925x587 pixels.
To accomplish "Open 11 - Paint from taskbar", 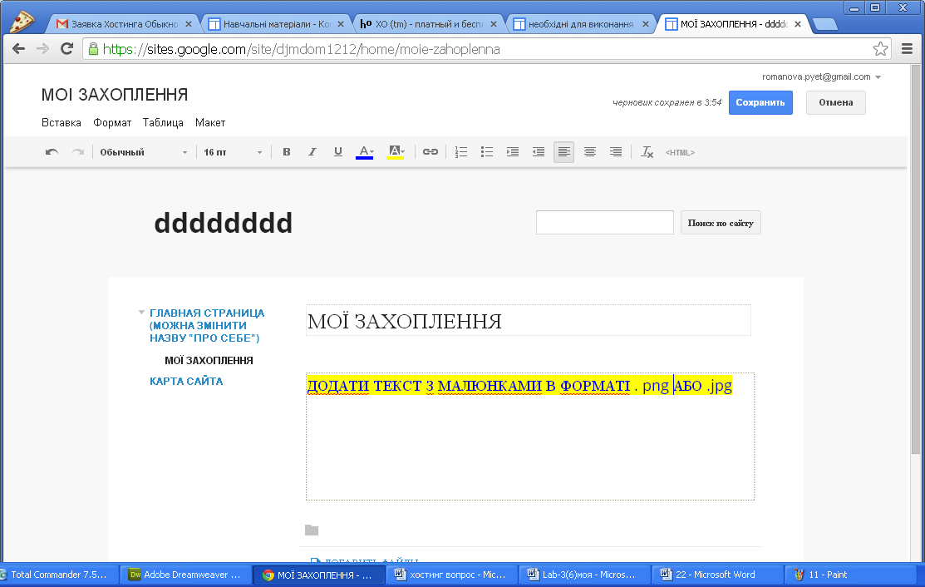I will pyautogui.click(x=849, y=575).
